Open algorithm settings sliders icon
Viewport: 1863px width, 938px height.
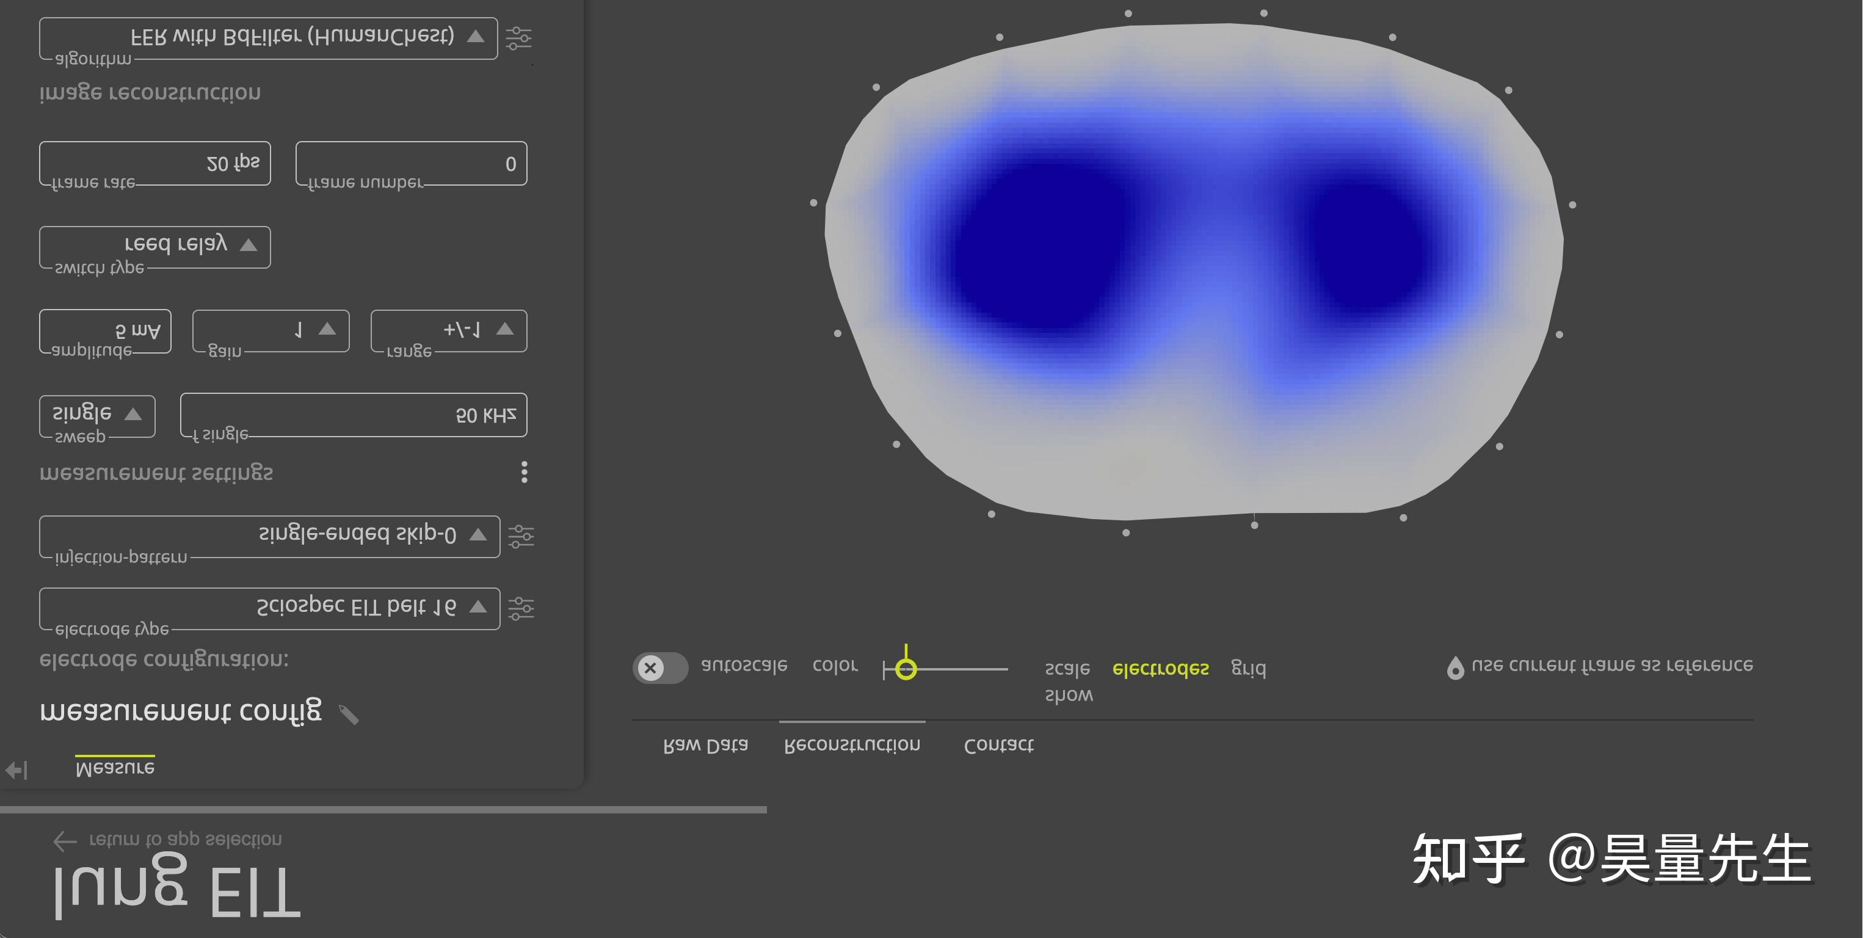tap(518, 38)
